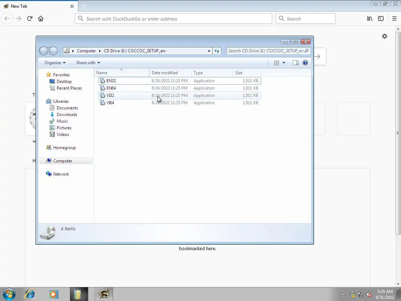
Task: Show hidden tray icons arrow
Action: coord(344,295)
